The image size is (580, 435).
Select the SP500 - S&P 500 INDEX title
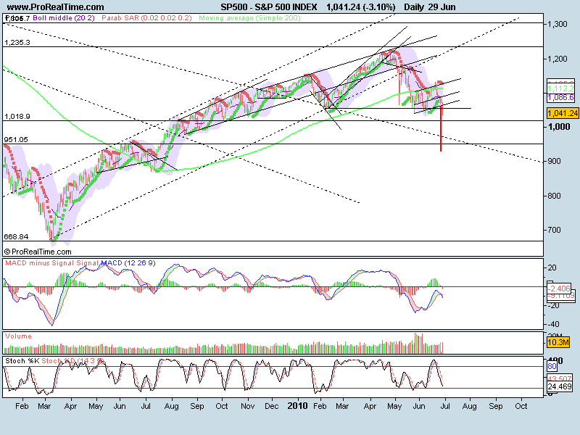click(x=269, y=7)
